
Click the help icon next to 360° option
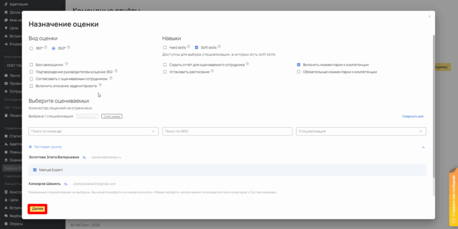click(69, 47)
